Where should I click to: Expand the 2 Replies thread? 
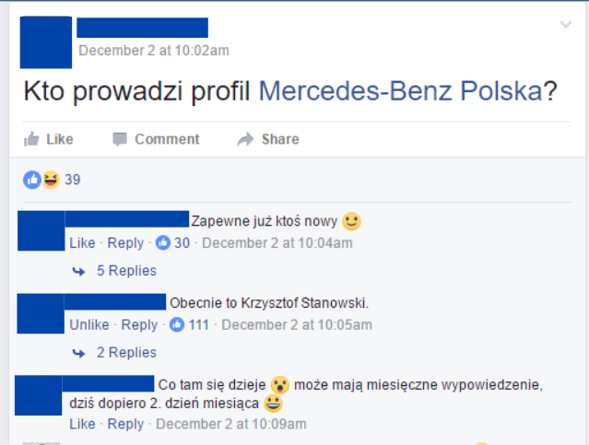[126, 353]
